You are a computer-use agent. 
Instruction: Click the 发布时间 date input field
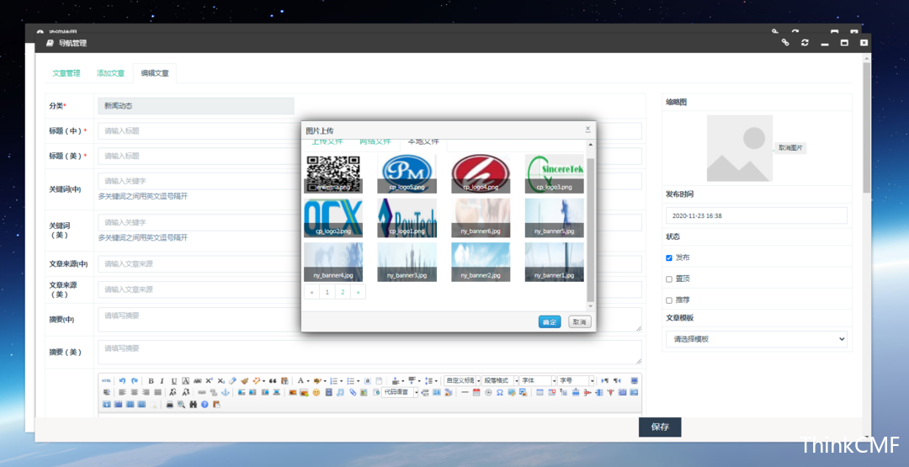(x=757, y=215)
